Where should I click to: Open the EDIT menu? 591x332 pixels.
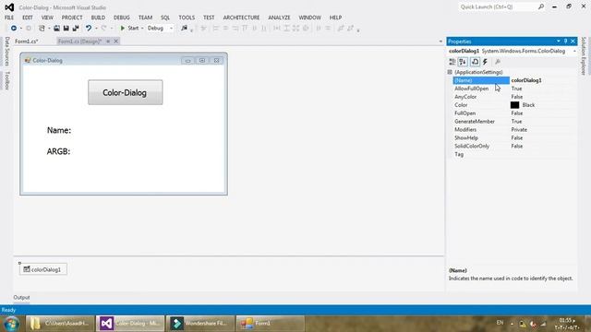[28, 18]
